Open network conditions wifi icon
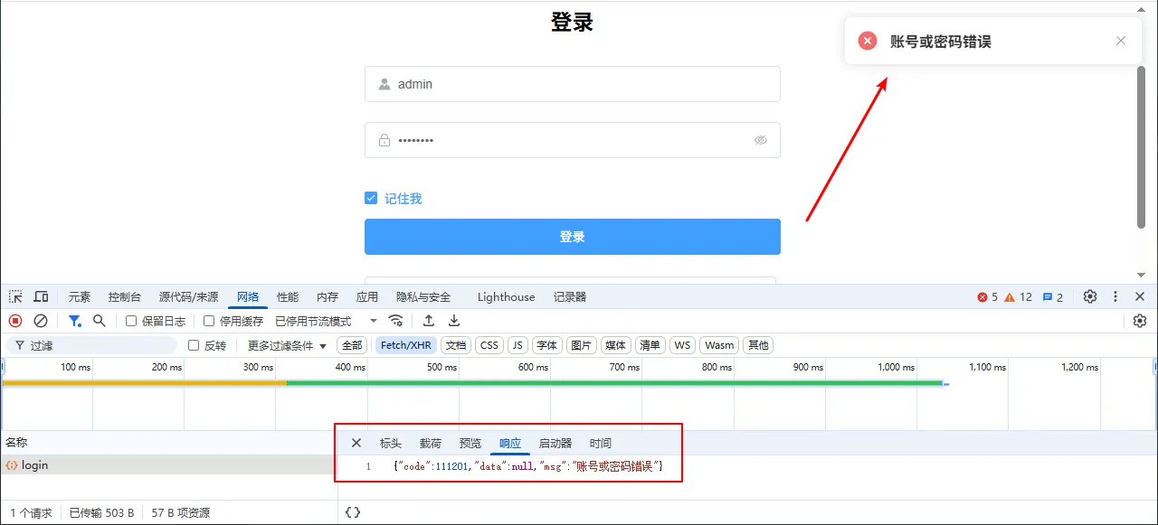The height and width of the screenshot is (525, 1158). [x=395, y=321]
